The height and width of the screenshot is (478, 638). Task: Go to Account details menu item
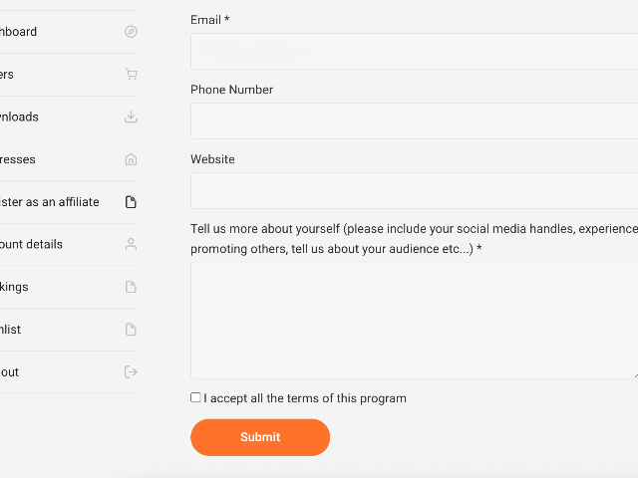pos(32,245)
